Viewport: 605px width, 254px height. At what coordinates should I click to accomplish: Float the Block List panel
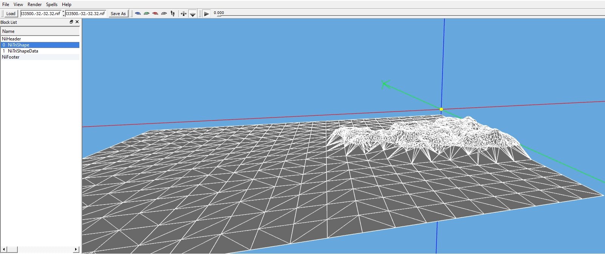71,22
